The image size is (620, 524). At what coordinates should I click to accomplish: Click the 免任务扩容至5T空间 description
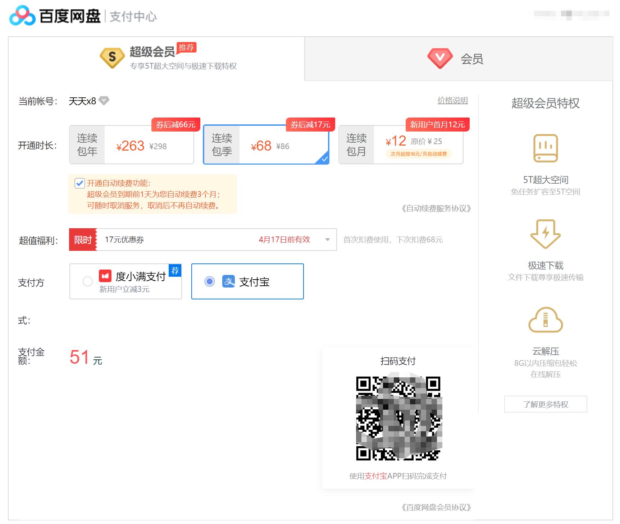click(x=546, y=192)
